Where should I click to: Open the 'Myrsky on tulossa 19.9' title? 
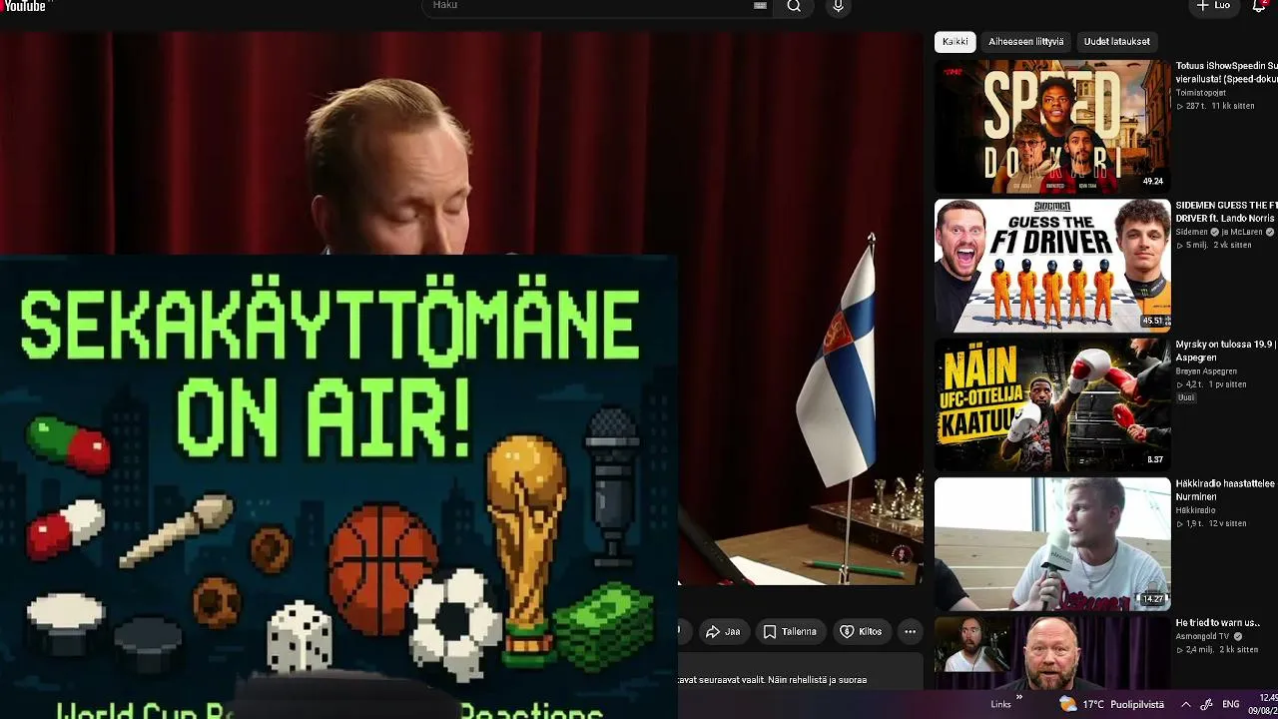[1226, 351]
